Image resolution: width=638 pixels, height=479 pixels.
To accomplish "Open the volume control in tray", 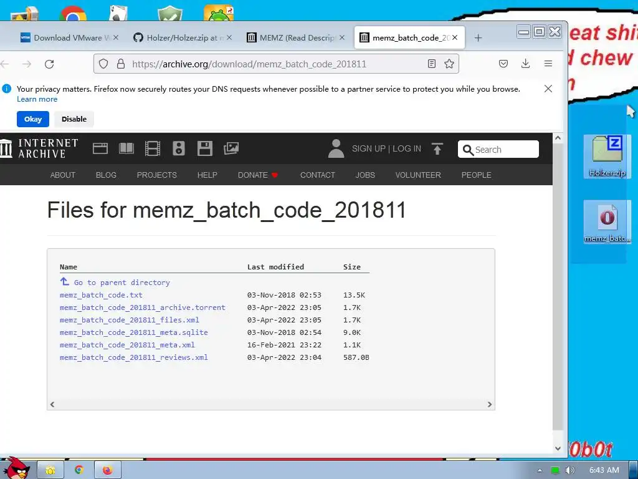I will pos(569,470).
